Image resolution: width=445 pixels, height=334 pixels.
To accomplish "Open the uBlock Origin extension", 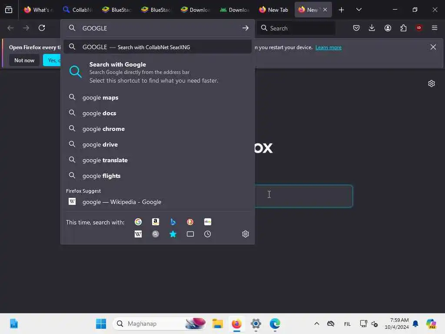I will (x=419, y=28).
